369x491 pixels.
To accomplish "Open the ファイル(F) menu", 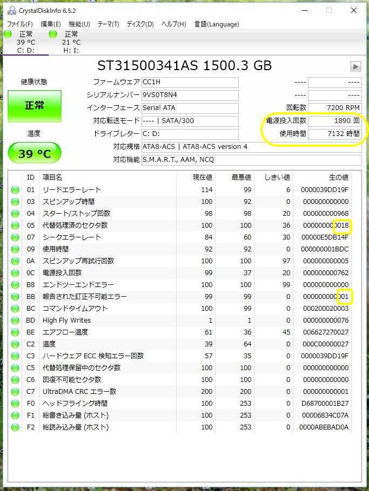I will pos(20,24).
